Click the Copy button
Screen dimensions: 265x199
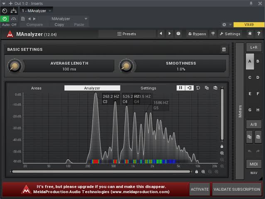click(59, 24)
